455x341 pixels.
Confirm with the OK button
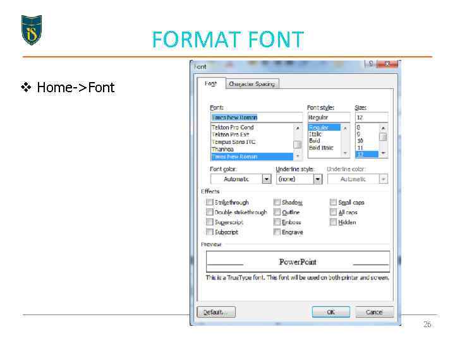pos(331,312)
